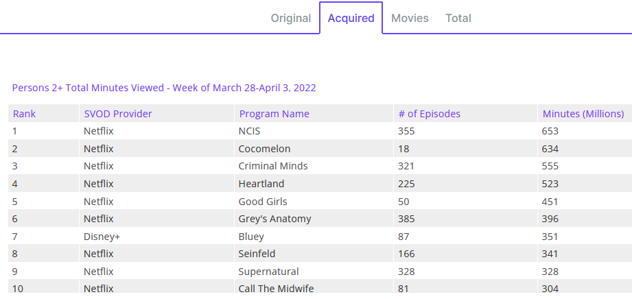The height and width of the screenshot is (299, 632).
Task: Click the SVOD Provider column header
Action: pyautogui.click(x=117, y=114)
